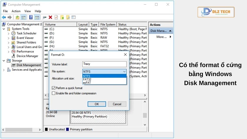
Task: Select FAT32 in the file system dropdown
Action: pos(87,80)
